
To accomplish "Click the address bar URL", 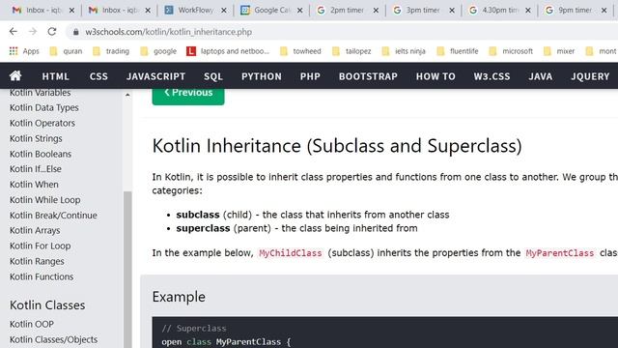I will [169, 32].
